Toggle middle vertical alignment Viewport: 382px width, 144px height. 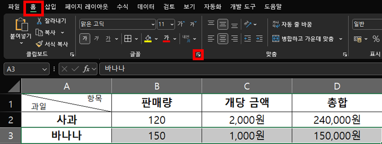pyautogui.click(x=222, y=24)
